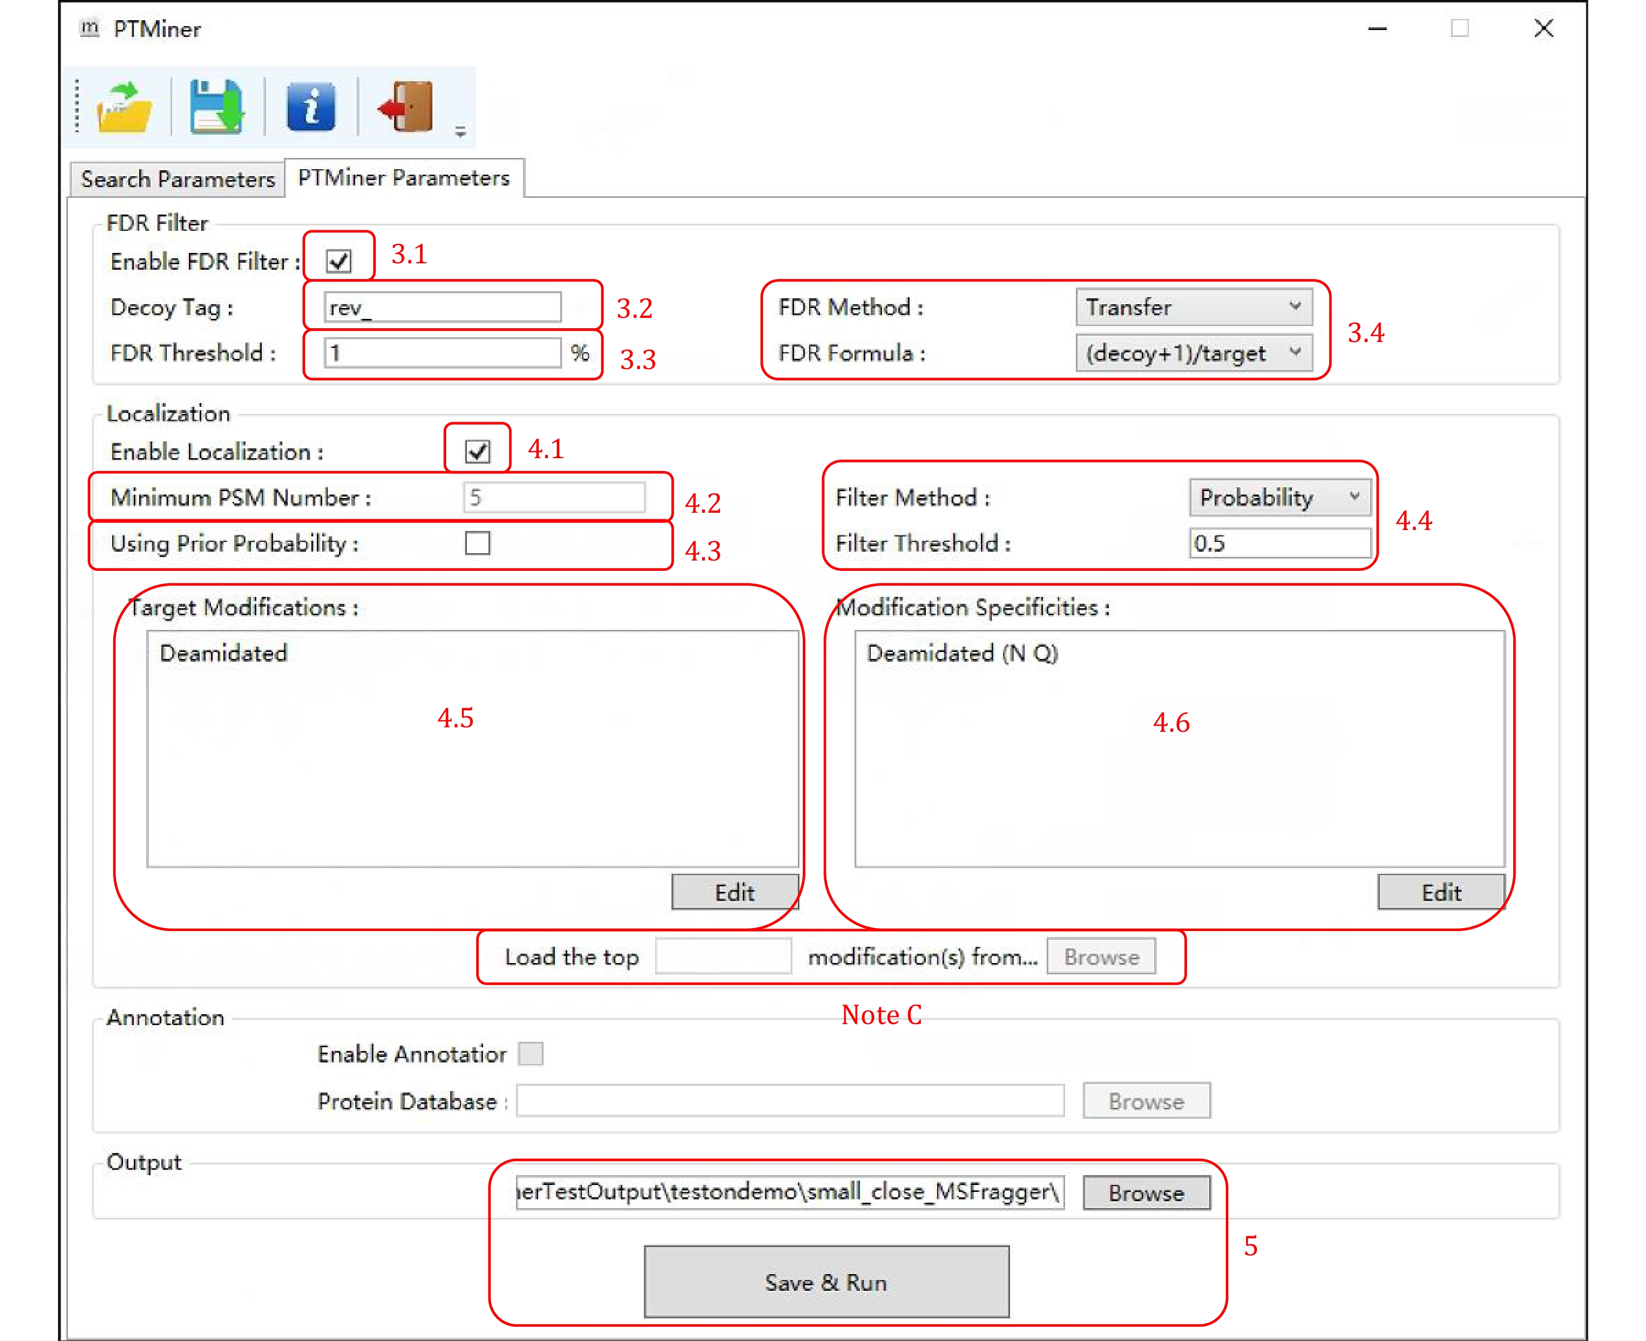1646x1341 pixels.
Task: Open the blue info icon
Action: pyautogui.click(x=310, y=107)
